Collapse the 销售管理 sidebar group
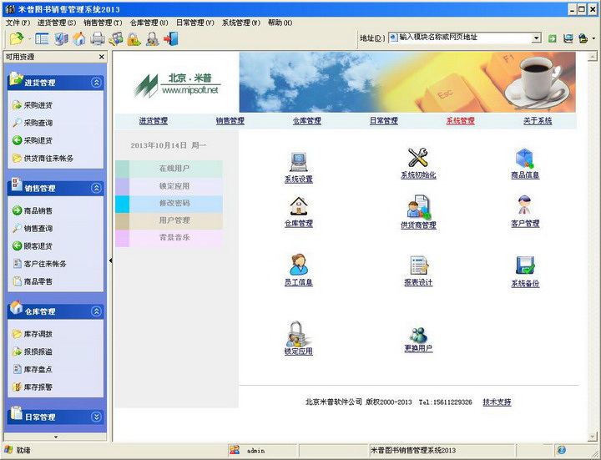The height and width of the screenshot is (460, 601). [96, 188]
